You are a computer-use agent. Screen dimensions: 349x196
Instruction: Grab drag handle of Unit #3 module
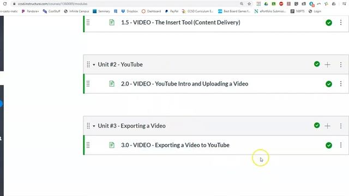88,126
